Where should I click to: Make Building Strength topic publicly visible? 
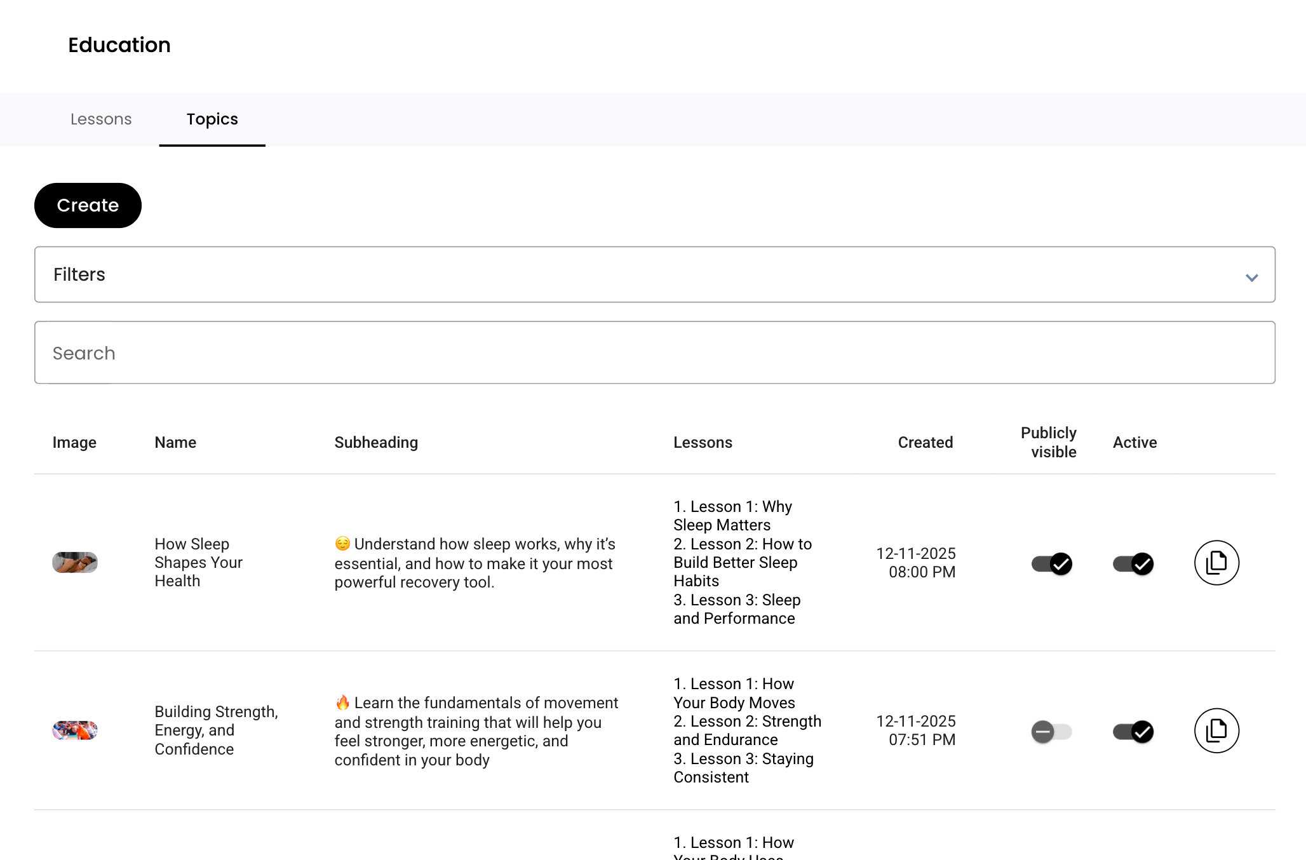[x=1052, y=732]
